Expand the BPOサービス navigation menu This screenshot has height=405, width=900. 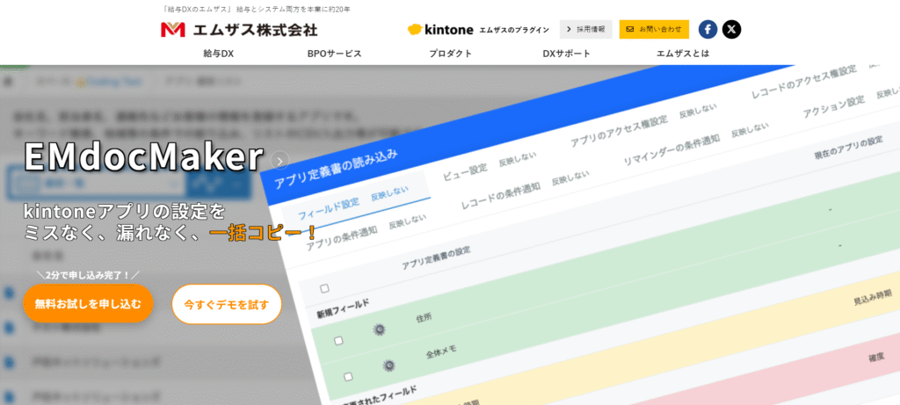coord(334,54)
